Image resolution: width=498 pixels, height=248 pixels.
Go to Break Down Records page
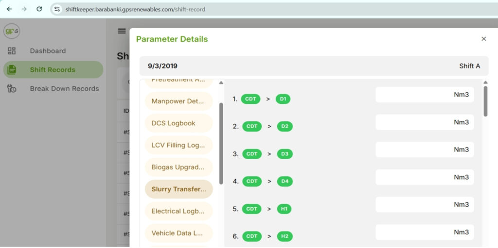point(64,89)
